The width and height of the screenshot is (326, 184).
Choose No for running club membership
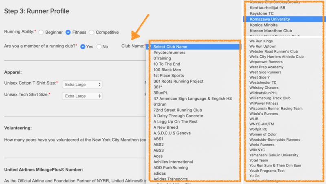click(x=99, y=47)
